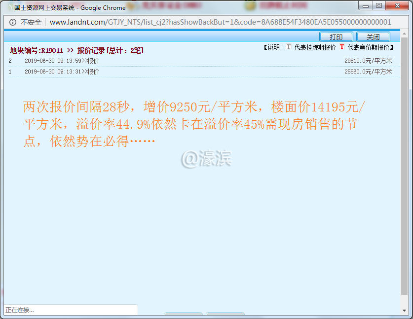Select the blue T 挂牌期报价 legend icon
The image size is (413, 319).
(x=288, y=47)
